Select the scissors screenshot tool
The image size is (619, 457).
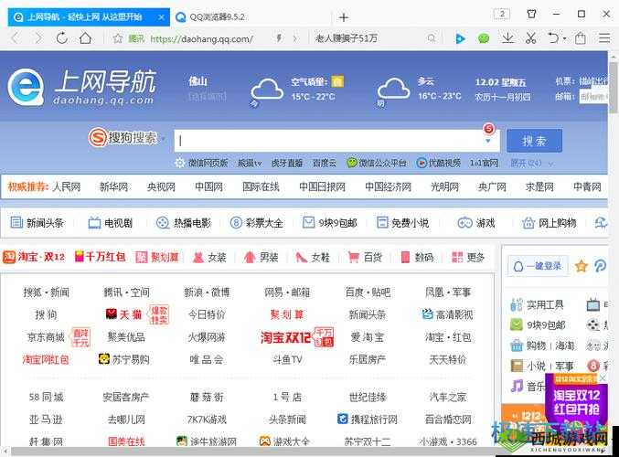pyautogui.click(x=531, y=38)
